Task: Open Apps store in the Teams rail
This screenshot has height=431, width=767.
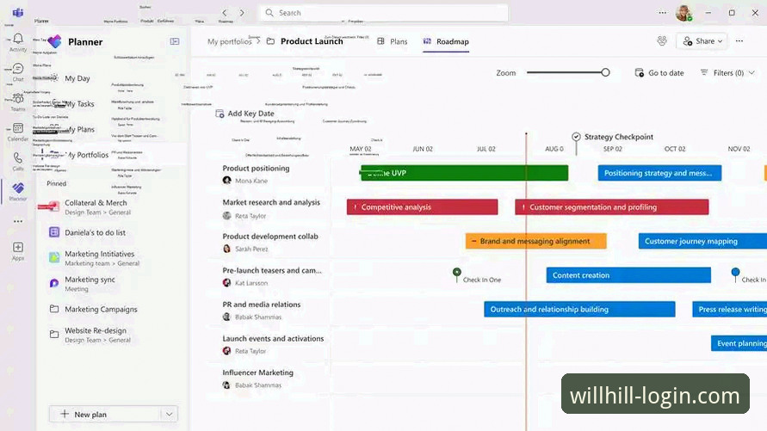Action: [x=18, y=251]
